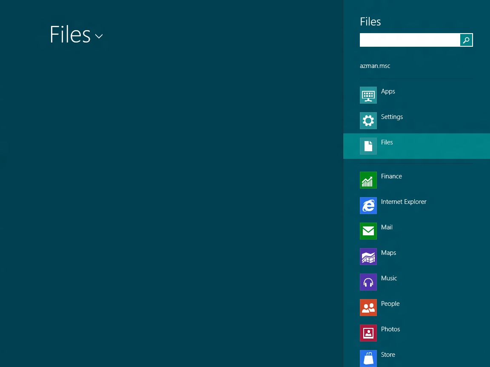
Task: Select the Settings gear icon
Action: 368,121
